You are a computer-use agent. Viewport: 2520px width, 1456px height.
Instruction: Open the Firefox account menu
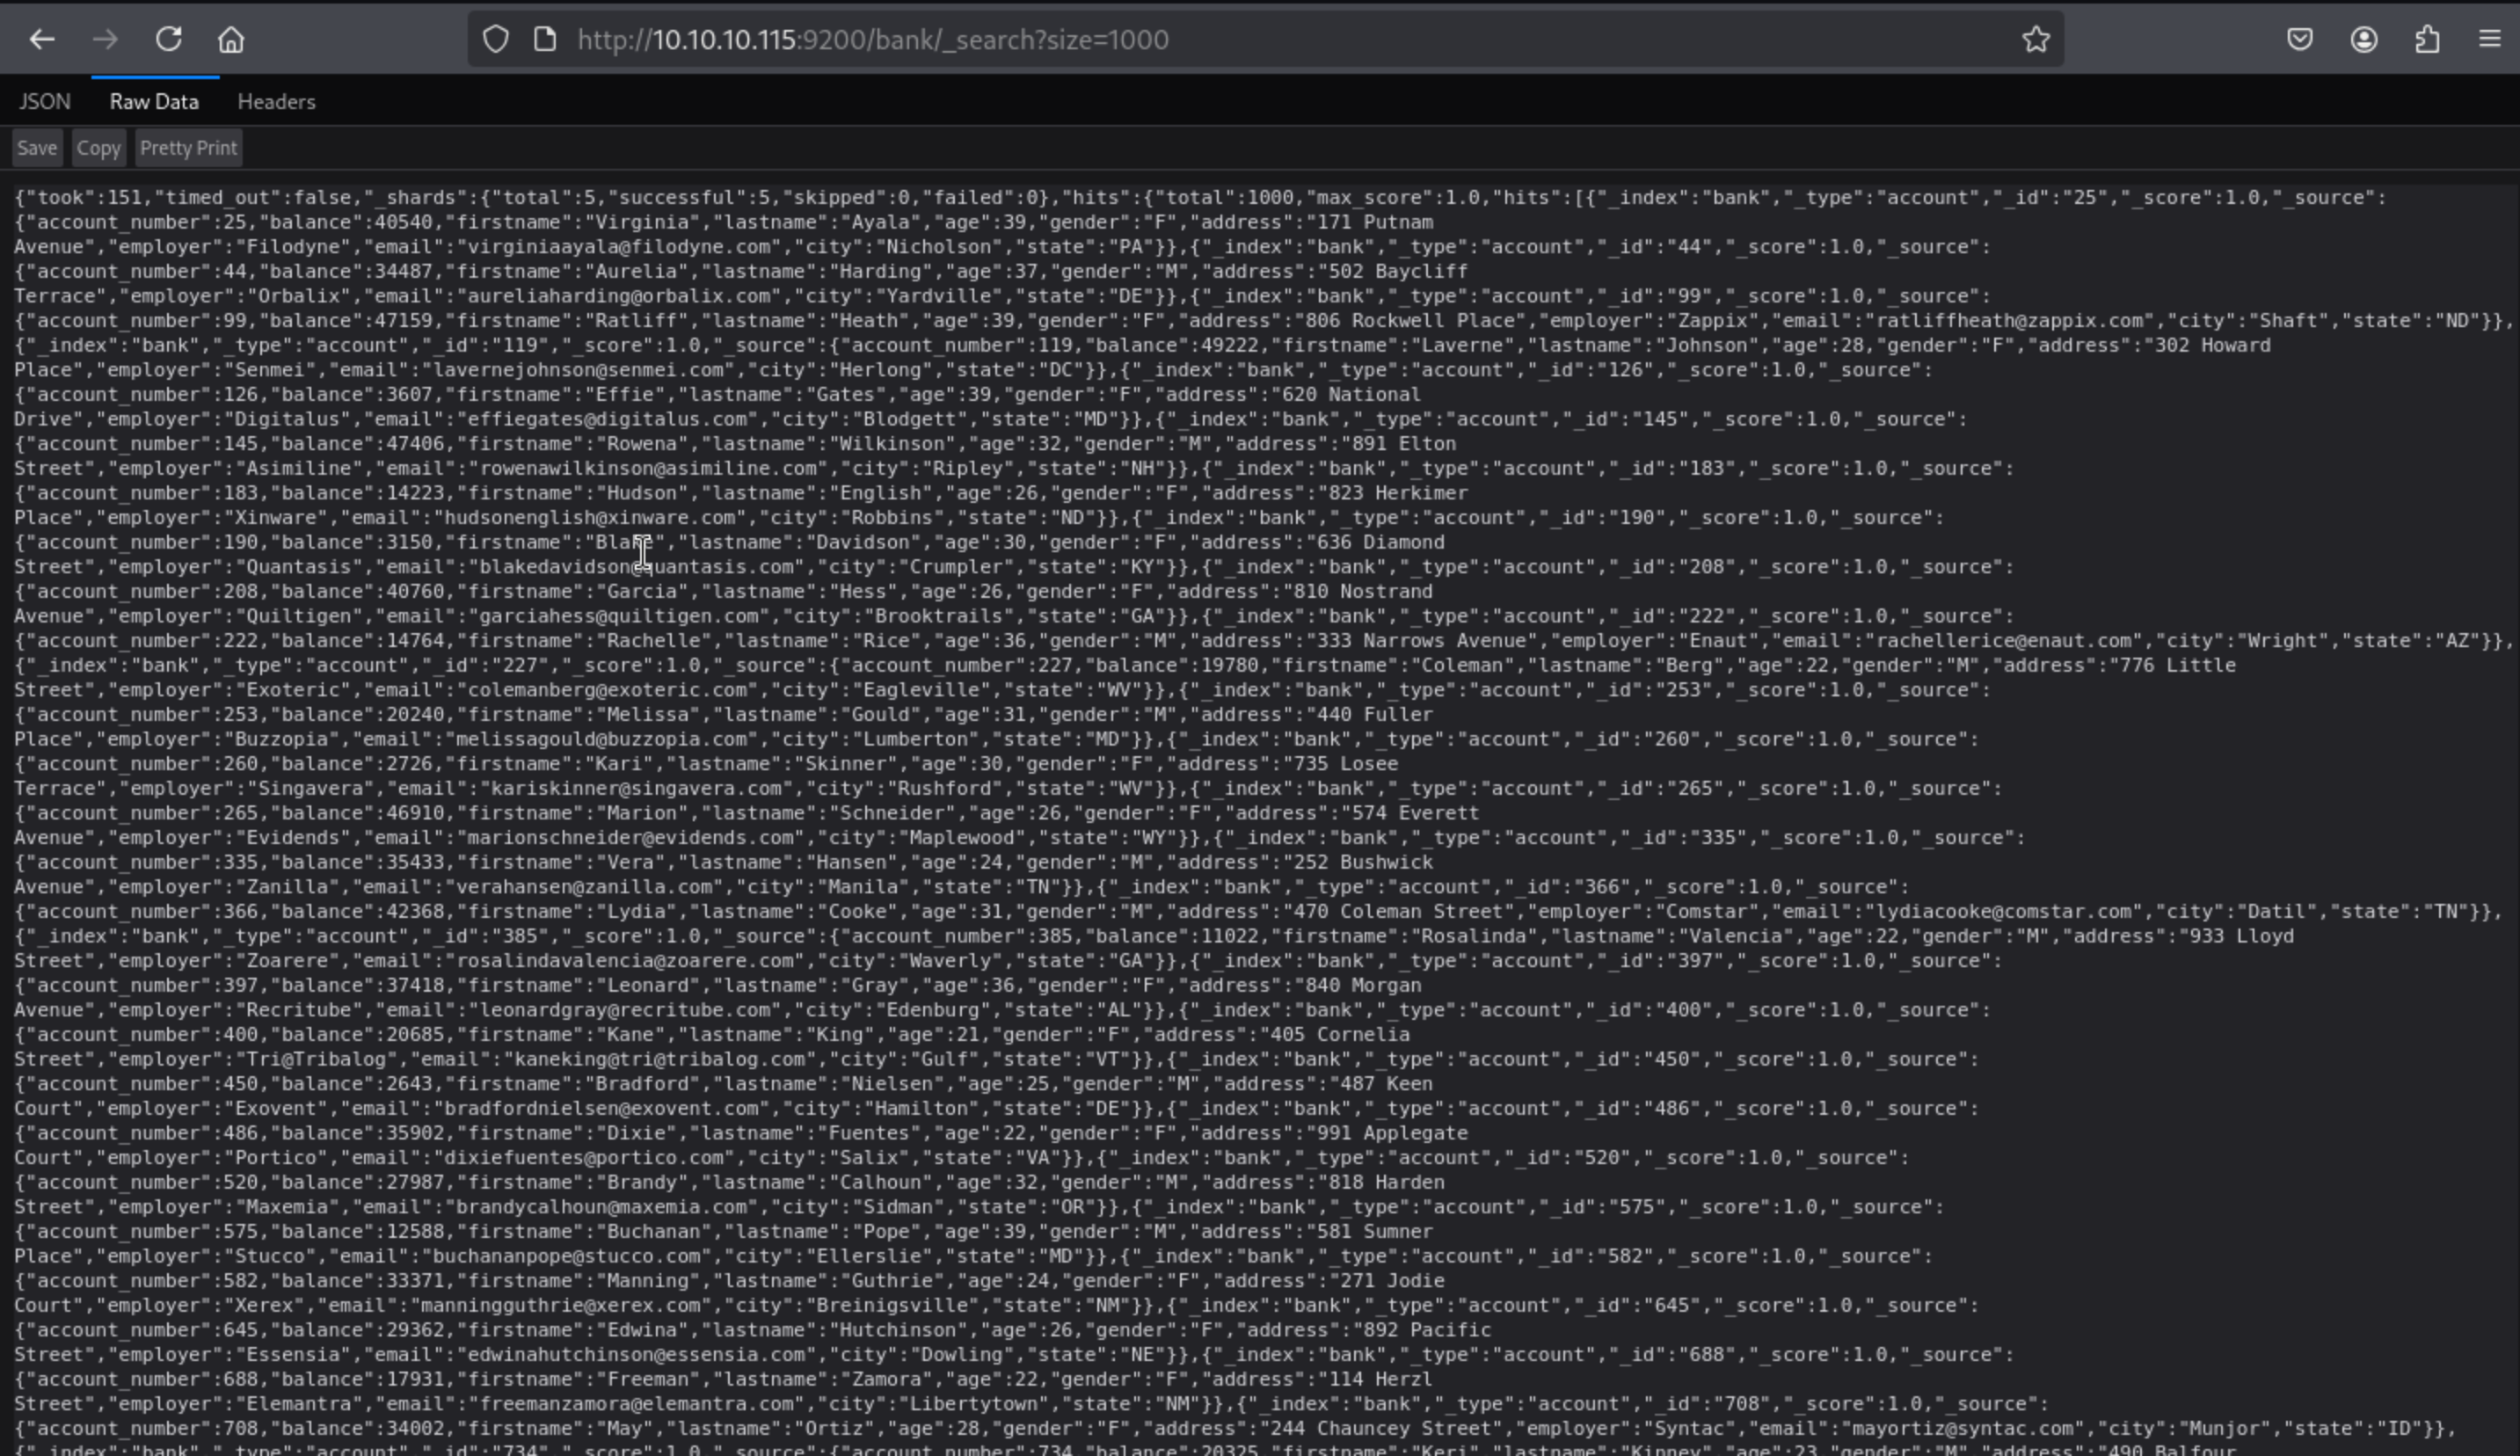tap(2364, 40)
